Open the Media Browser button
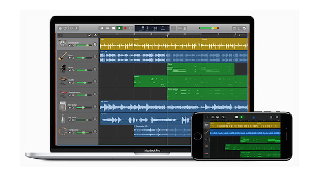Viewport: 317px width, 169px height. 244,28
